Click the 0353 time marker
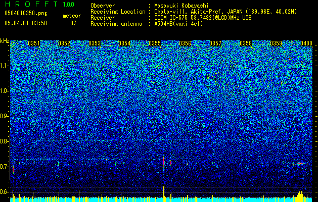Screen dimensions: 318x202 (95, 43)
